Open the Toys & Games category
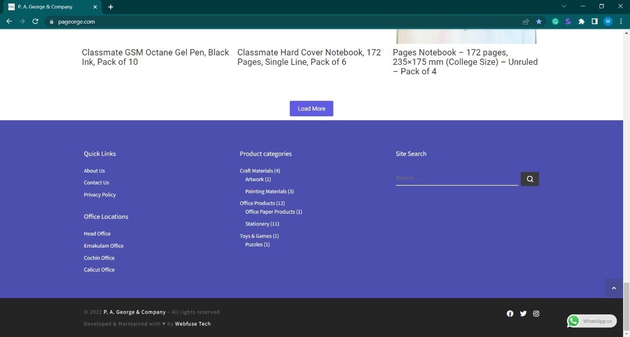Screen dimensions: 630x337 [256, 236]
